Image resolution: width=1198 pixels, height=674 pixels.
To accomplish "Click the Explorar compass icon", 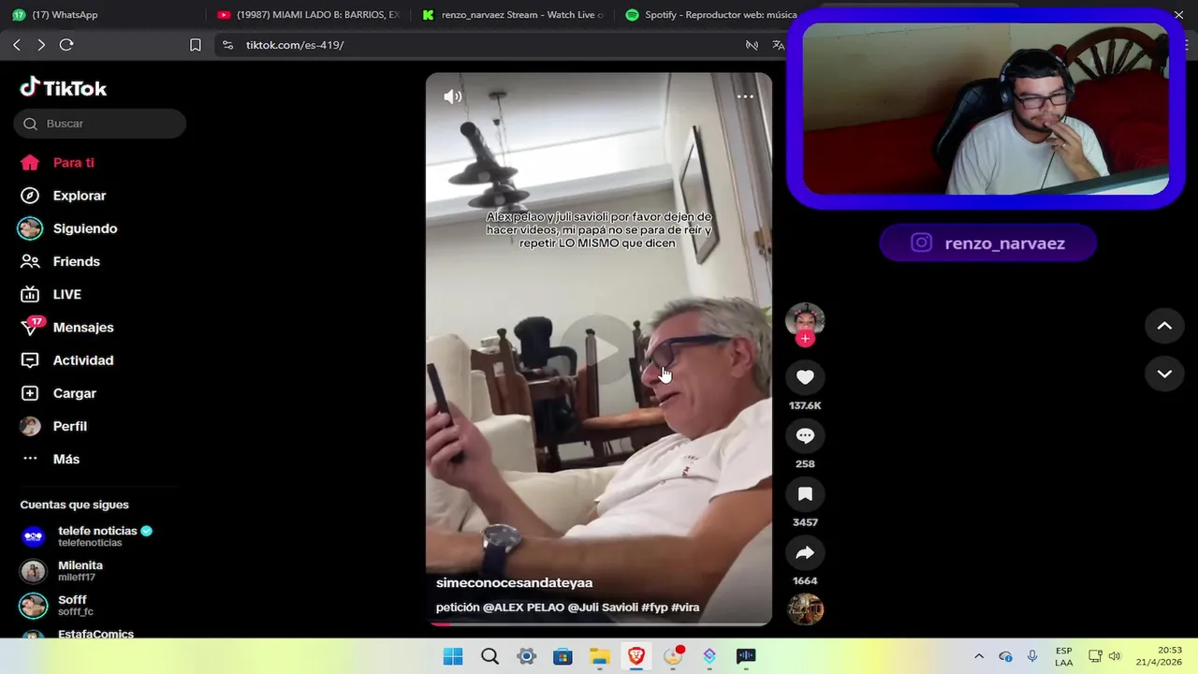I will click(30, 196).
